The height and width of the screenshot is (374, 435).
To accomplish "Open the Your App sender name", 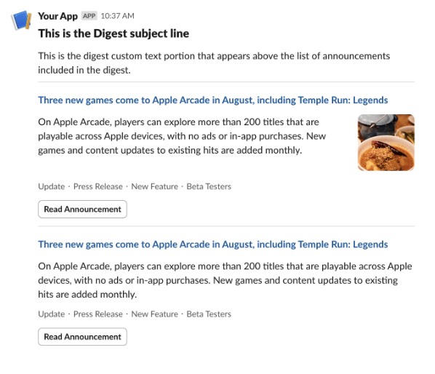I will tap(57, 16).
